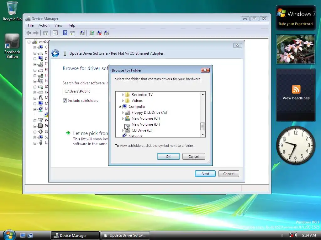This screenshot has width=321, height=240.
Task: Toggle the show/hide action pane toolbar icon
Action: click(72, 33)
